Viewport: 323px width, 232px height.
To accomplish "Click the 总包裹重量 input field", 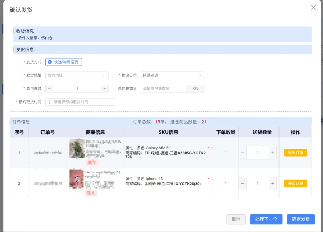I will (163, 89).
